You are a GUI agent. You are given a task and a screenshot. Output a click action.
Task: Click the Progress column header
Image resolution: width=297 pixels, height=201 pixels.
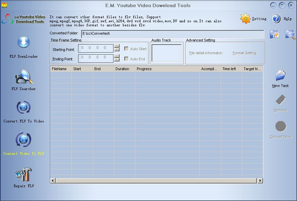(x=167, y=69)
